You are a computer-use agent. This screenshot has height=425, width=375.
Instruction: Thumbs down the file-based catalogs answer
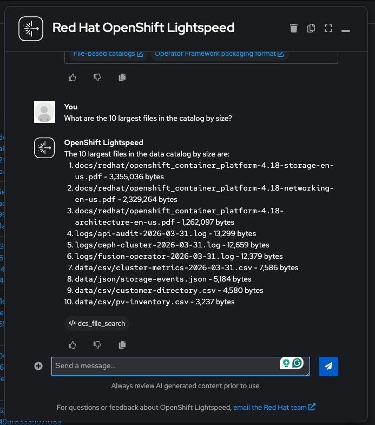(97, 77)
